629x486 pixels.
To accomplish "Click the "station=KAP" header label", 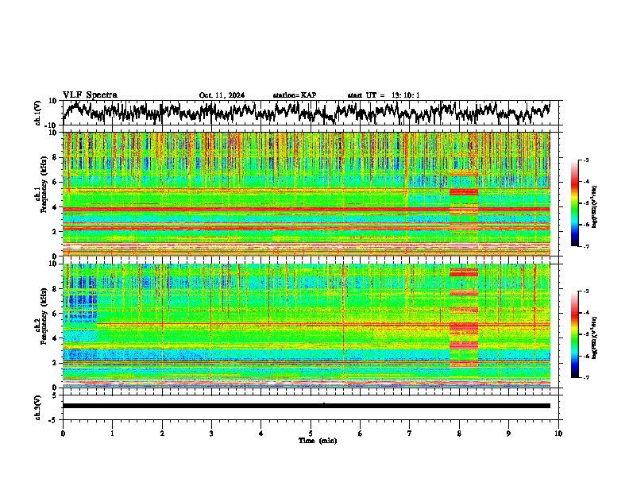I will [295, 95].
